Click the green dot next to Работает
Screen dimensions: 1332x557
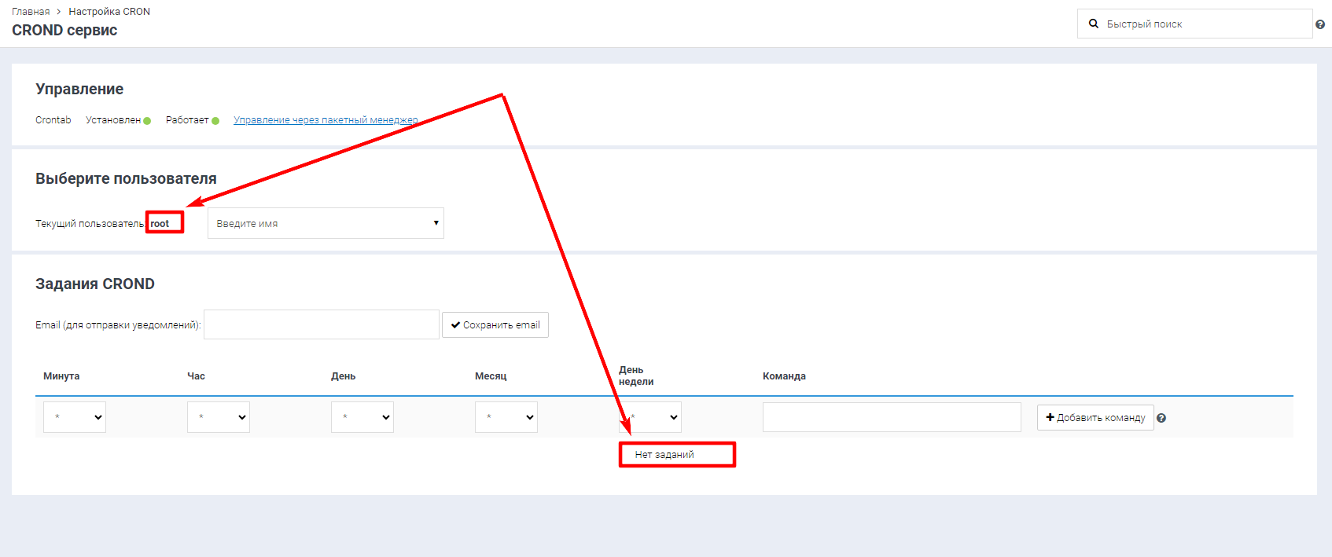click(215, 121)
